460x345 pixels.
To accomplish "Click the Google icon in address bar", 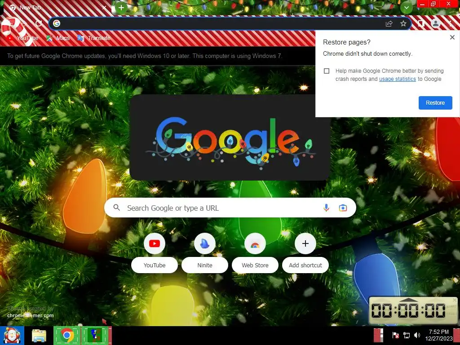I will [x=57, y=23].
